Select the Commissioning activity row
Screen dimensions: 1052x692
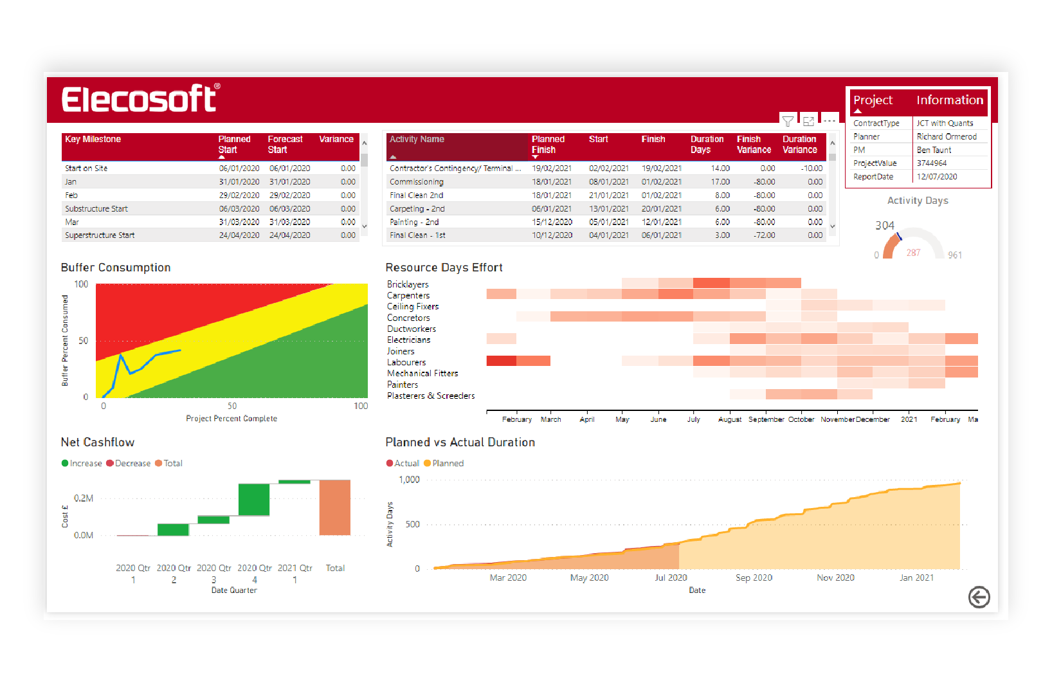pos(417,182)
